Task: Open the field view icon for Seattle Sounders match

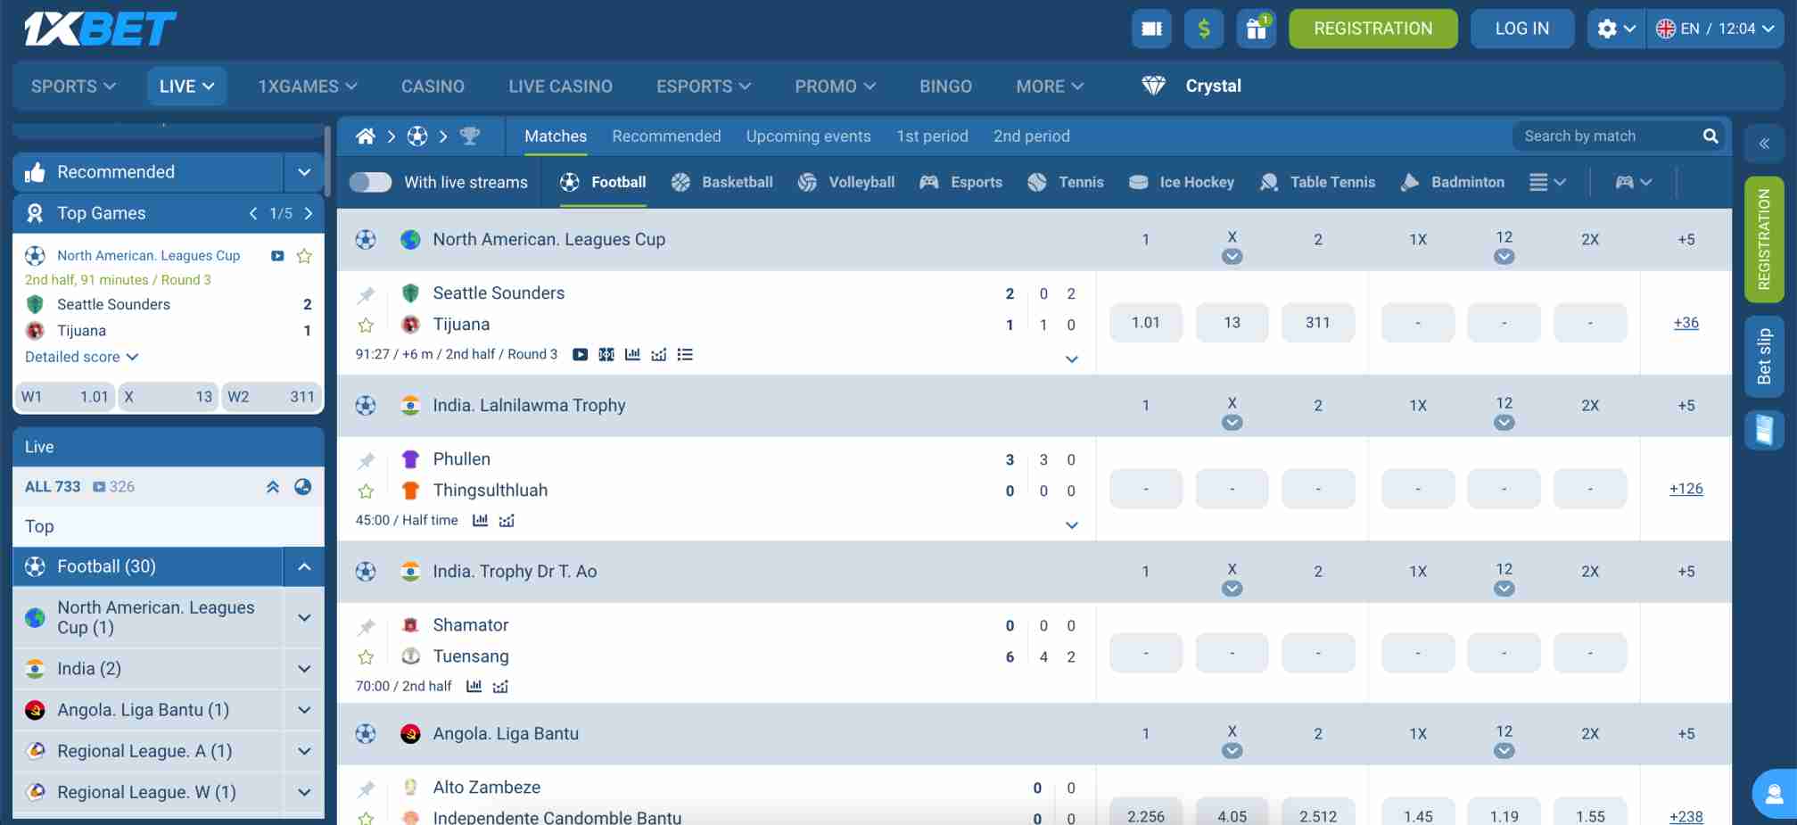Action: coord(606,355)
